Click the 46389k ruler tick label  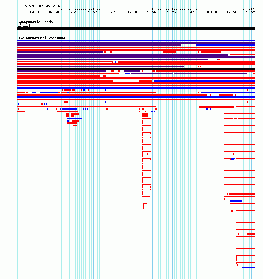(34, 12)
